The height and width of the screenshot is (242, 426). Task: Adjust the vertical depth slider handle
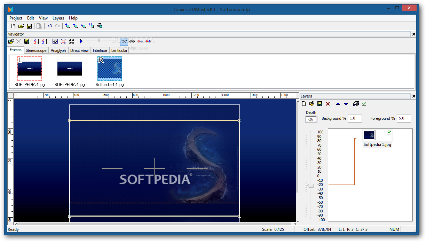click(x=310, y=186)
